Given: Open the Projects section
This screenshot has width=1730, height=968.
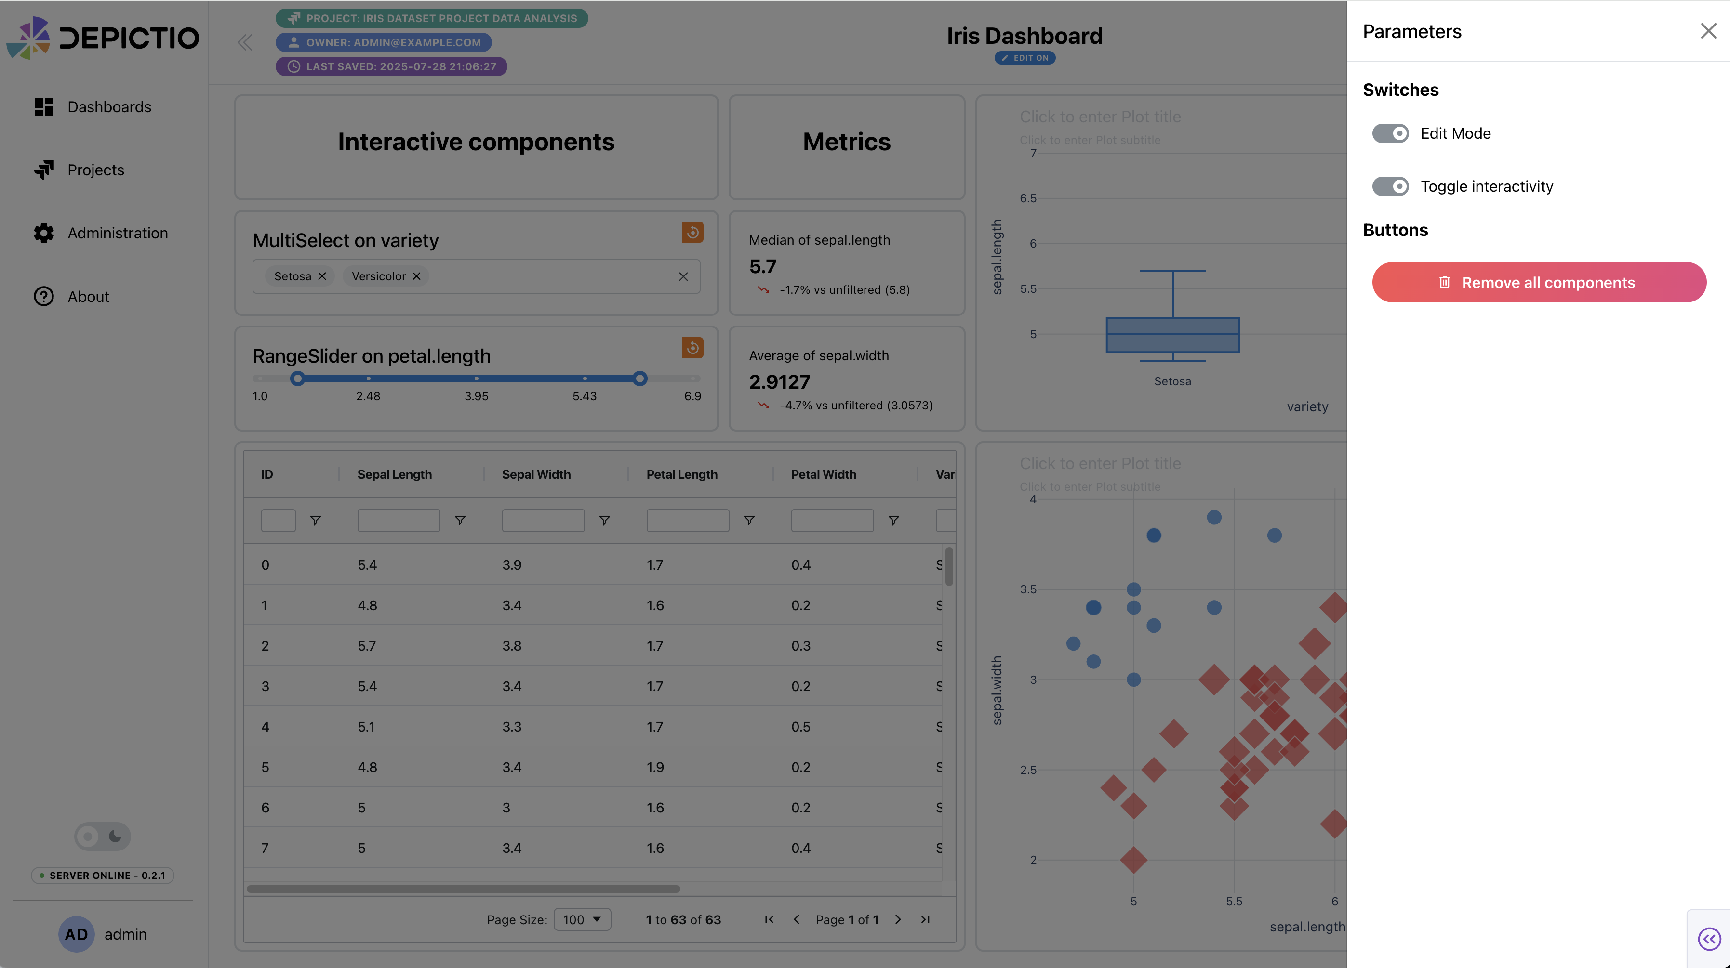Looking at the screenshot, I should [x=95, y=170].
